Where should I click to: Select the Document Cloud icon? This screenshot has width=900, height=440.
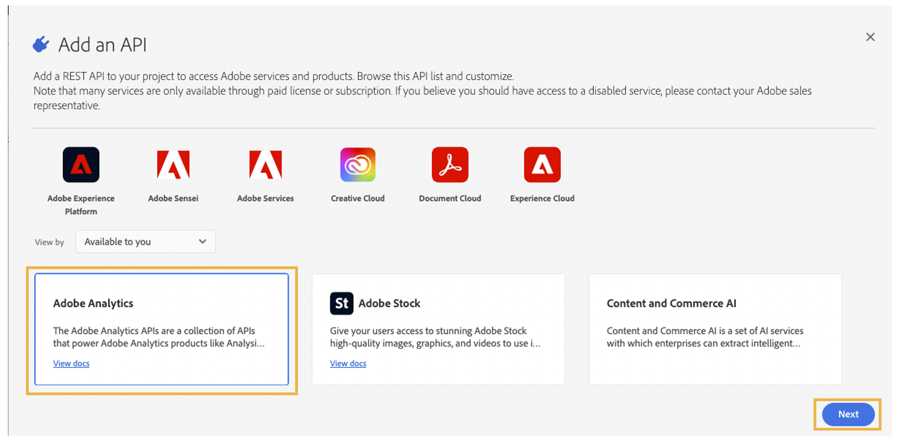point(450,165)
